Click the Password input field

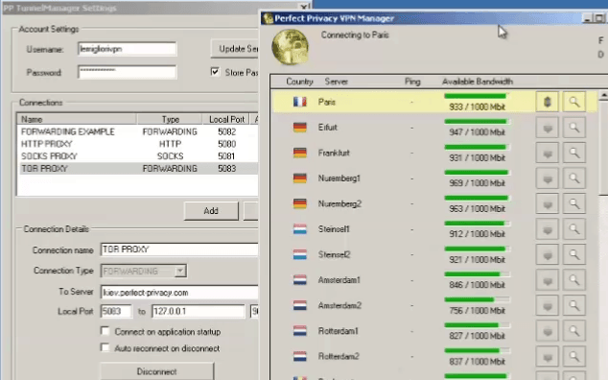coord(128,72)
